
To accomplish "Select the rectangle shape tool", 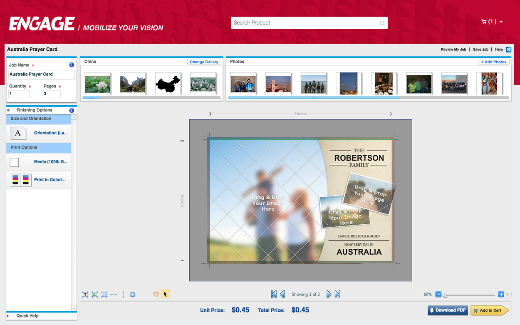I will click(104, 294).
